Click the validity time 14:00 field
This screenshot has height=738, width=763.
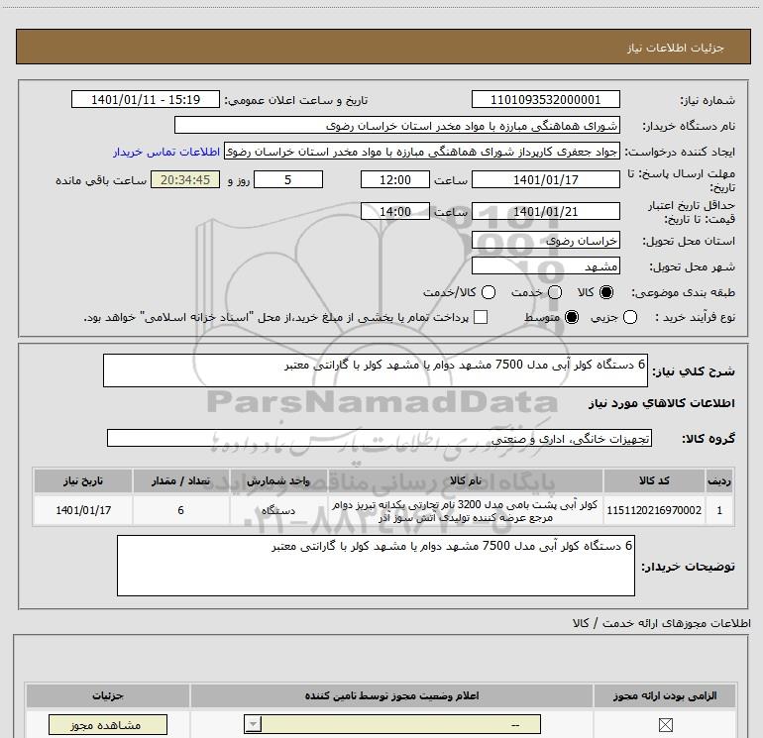395,211
